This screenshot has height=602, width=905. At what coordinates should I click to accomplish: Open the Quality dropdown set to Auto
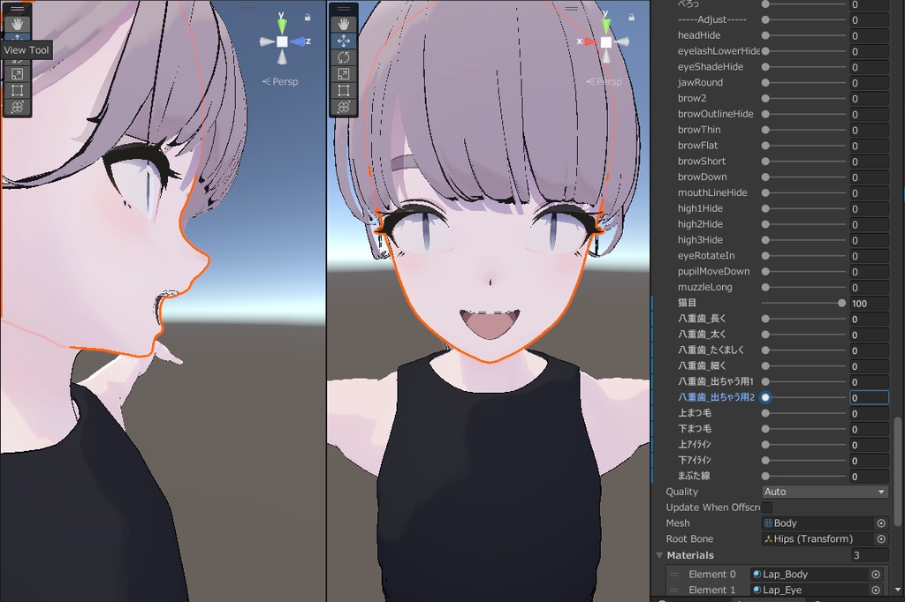[x=825, y=492]
